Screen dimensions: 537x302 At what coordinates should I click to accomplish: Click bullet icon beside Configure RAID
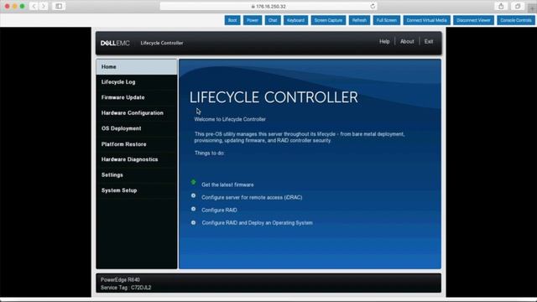pos(194,209)
